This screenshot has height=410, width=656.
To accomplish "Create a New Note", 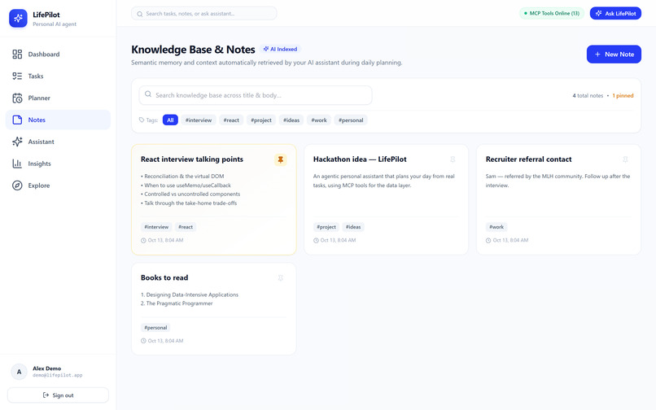I will tap(614, 55).
